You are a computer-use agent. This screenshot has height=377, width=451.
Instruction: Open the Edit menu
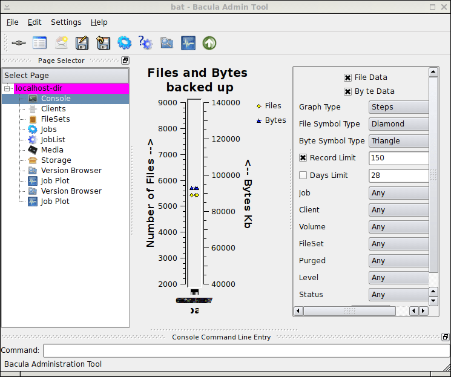(x=35, y=22)
